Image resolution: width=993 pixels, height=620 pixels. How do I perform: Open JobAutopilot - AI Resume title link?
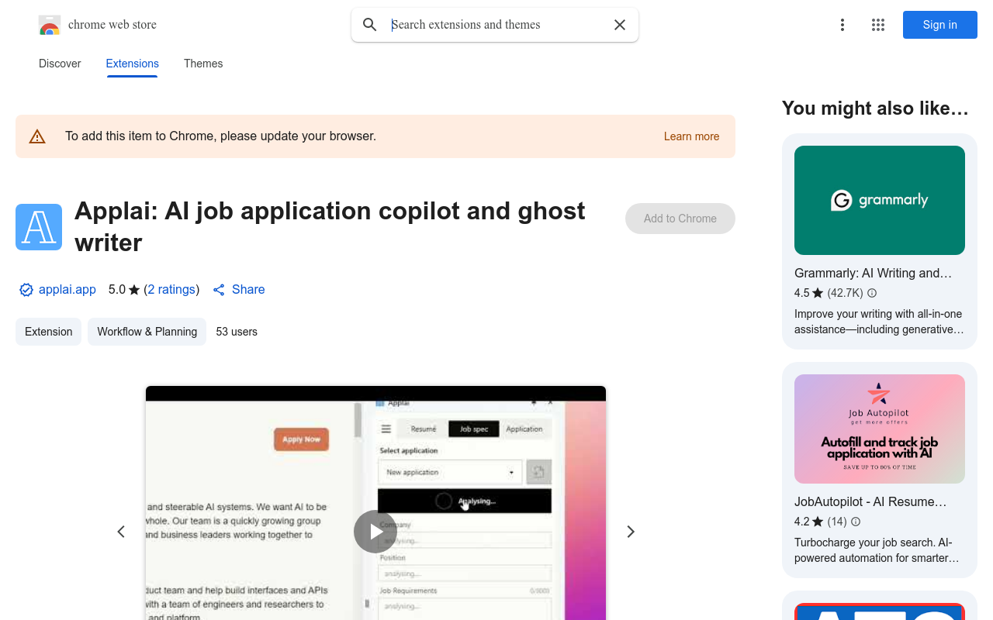pyautogui.click(x=870, y=501)
